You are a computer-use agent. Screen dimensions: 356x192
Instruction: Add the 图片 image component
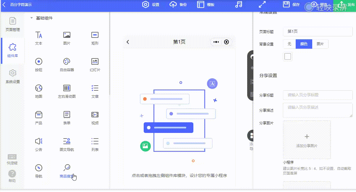click(67, 38)
